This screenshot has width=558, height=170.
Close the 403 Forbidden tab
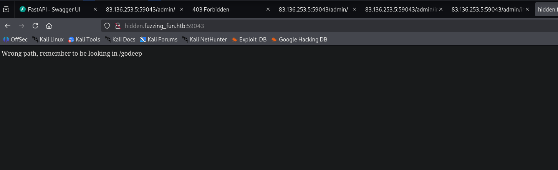268,9
